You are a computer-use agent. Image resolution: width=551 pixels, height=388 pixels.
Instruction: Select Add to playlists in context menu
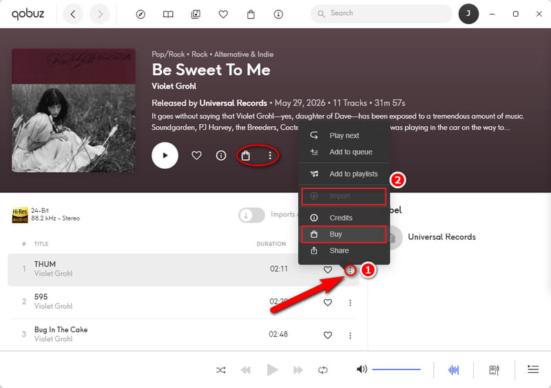click(x=344, y=174)
